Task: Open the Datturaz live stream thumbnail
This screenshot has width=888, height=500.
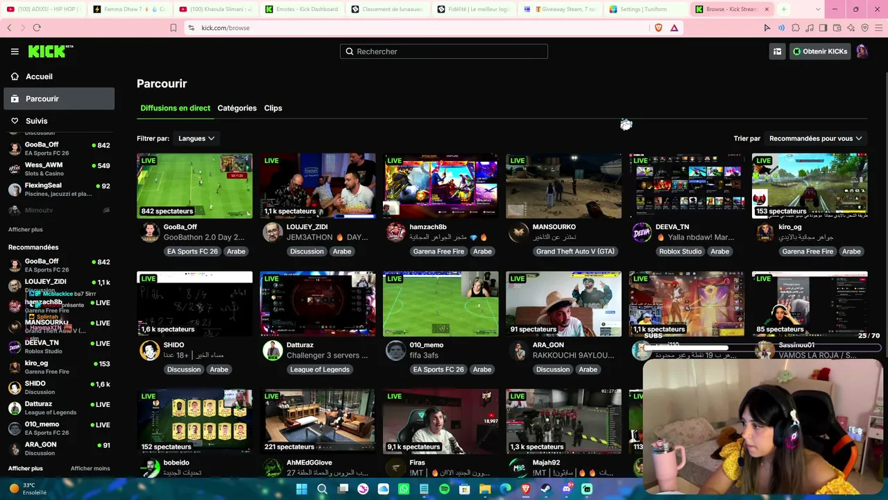Action: [318, 304]
